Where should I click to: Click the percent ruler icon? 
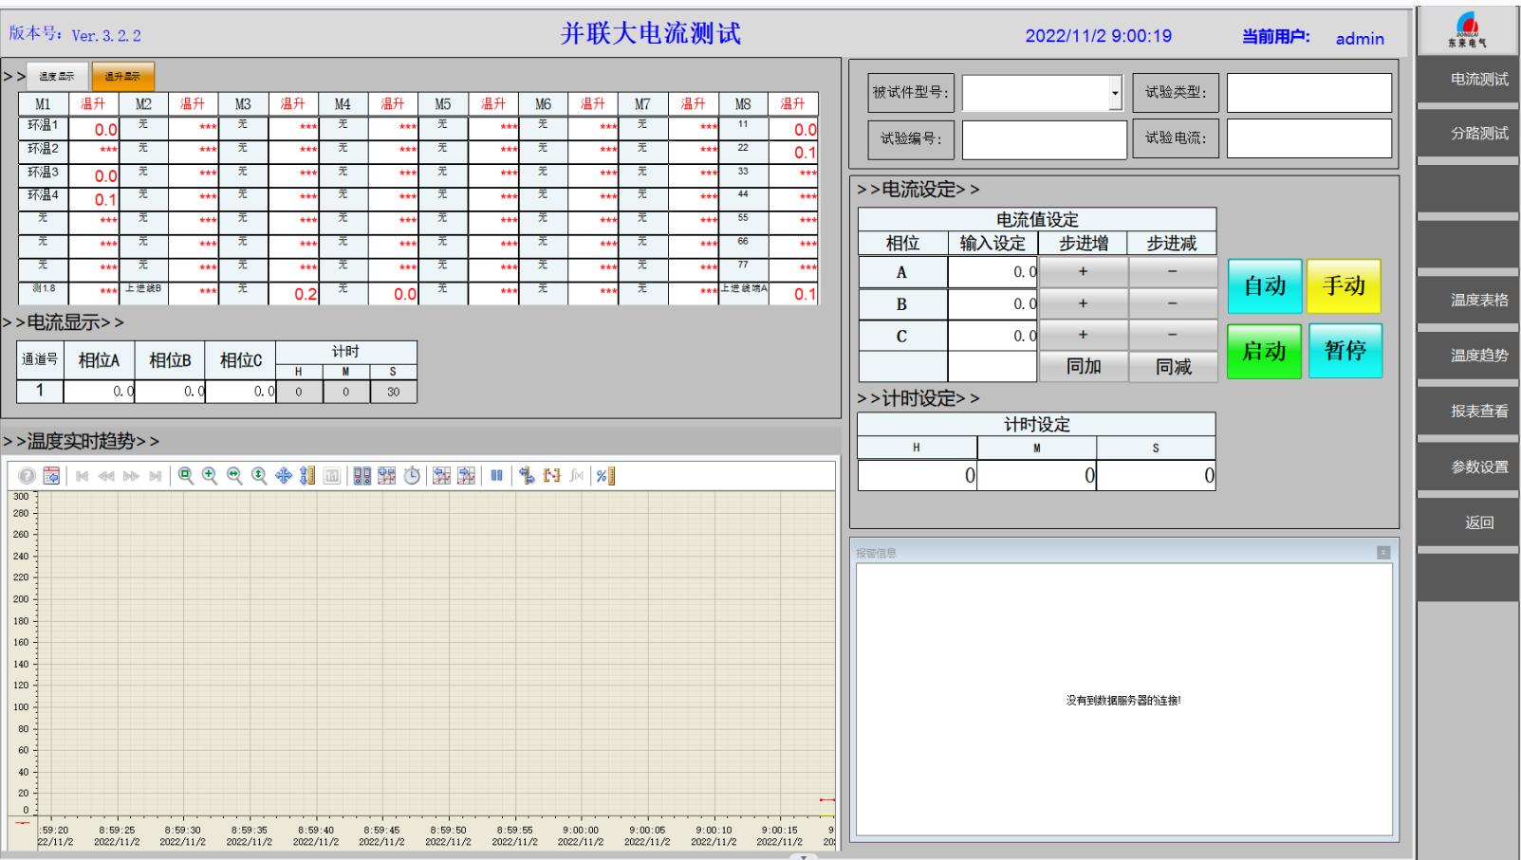click(x=604, y=476)
